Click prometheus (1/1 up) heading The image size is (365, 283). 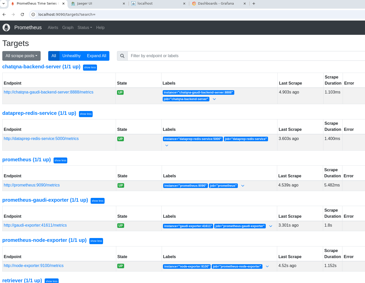click(x=27, y=160)
